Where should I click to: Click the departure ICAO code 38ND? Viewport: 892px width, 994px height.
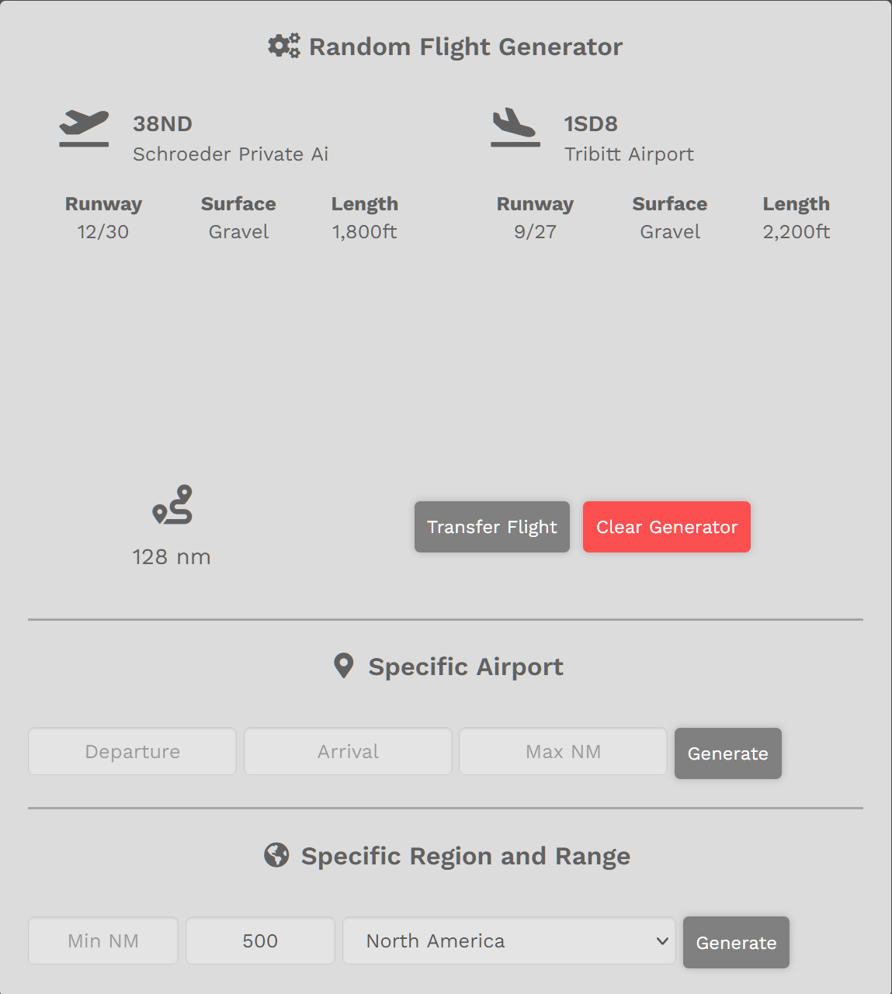[162, 123]
